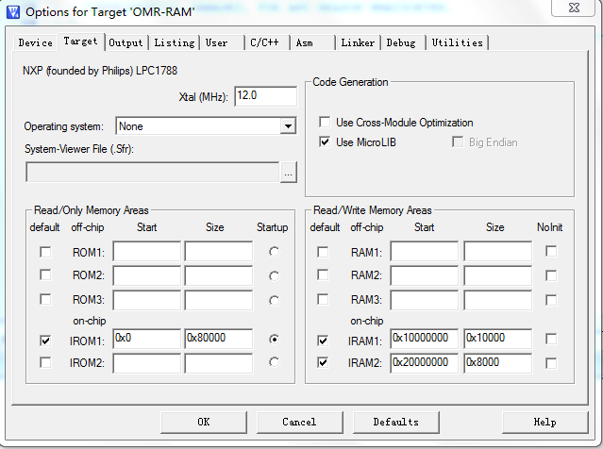Screen dimensions: 603x449
Task: Enable NoInit for RAM1
Action: (551, 252)
